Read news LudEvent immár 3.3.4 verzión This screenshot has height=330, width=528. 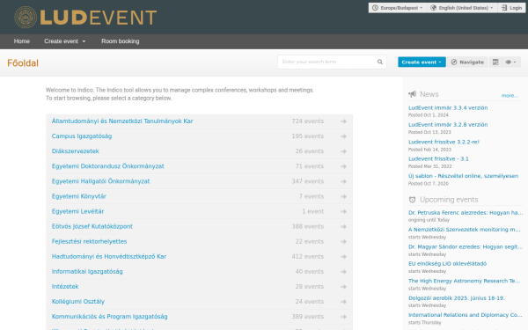pos(448,107)
